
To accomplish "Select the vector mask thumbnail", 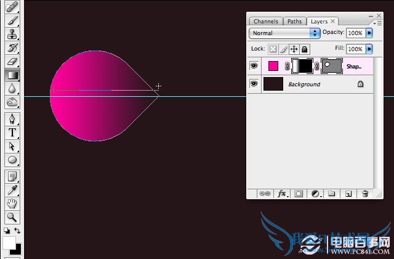I will 332,66.
